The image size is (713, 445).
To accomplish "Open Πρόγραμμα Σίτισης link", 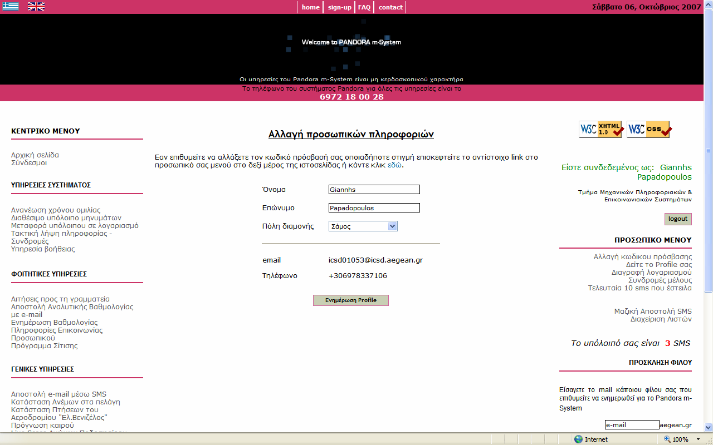I will click(x=45, y=346).
